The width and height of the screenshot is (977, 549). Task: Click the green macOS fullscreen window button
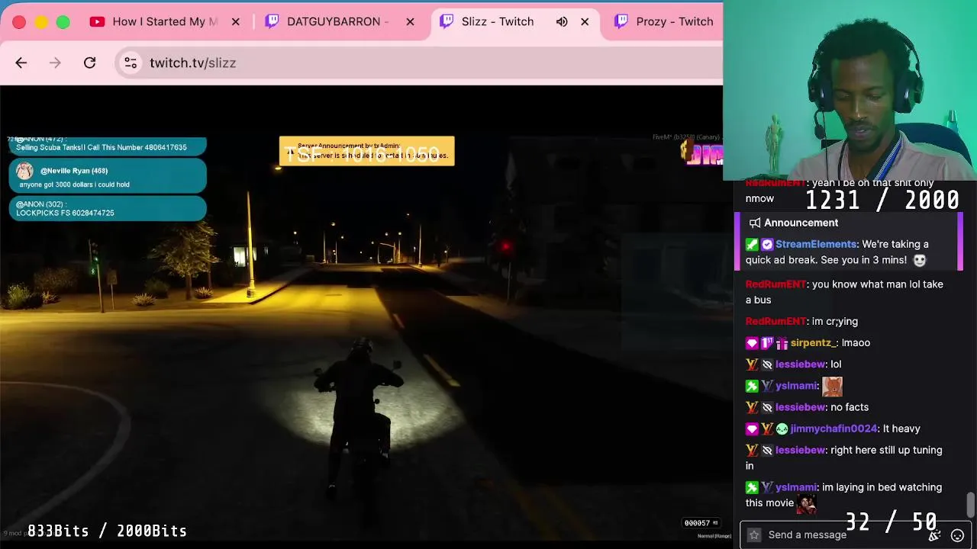[x=63, y=22]
